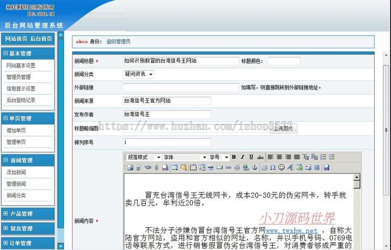Click the chain insert hyperlink icon
Image resolution: width=391 pixels, height=250 pixels.
[x=228, y=167]
